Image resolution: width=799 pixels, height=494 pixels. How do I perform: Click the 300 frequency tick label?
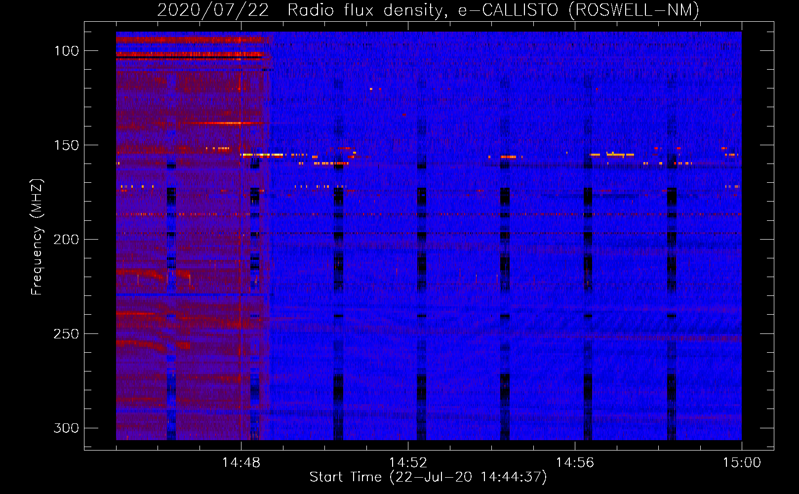pyautogui.click(x=66, y=428)
